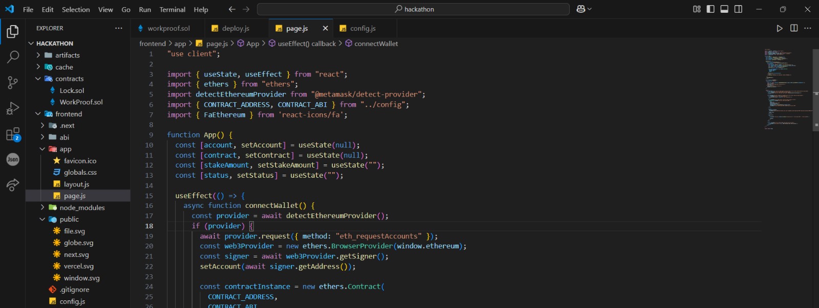Open the Selection menu
The height and width of the screenshot is (308, 819).
[76, 9]
